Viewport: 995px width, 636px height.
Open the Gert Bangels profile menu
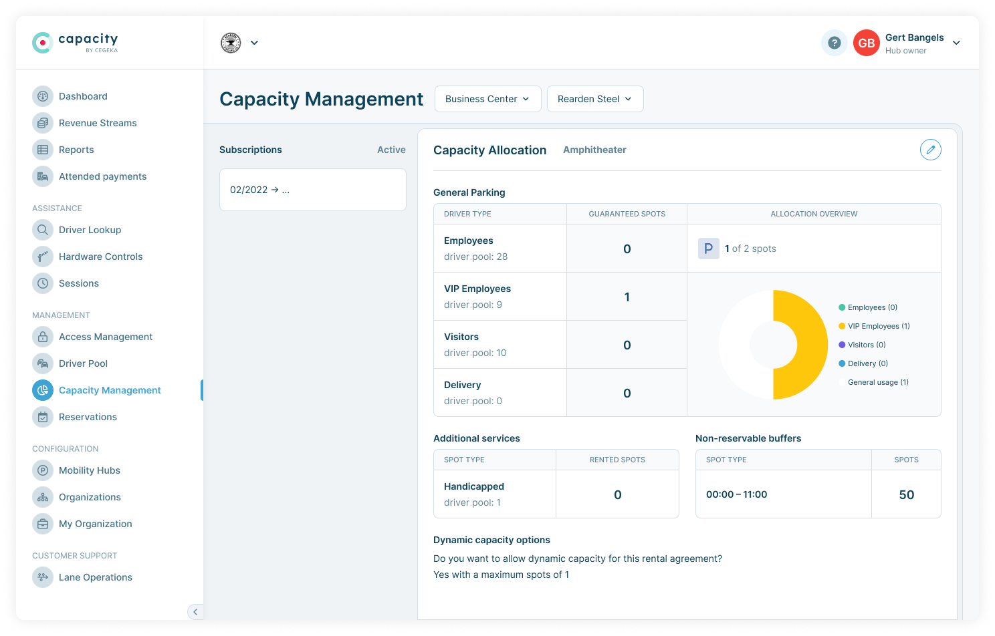point(915,43)
